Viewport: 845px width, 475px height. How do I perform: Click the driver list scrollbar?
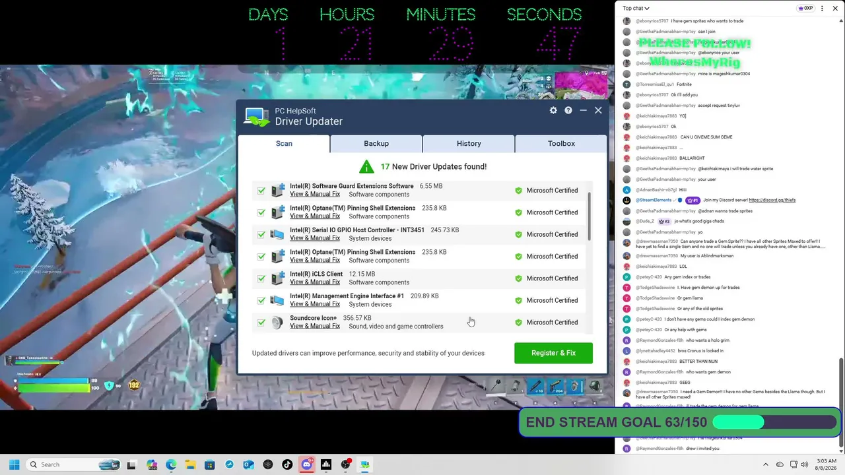coord(589,216)
